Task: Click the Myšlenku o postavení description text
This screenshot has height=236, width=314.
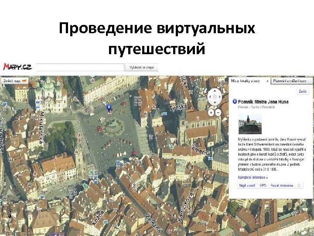Action: click(272, 154)
